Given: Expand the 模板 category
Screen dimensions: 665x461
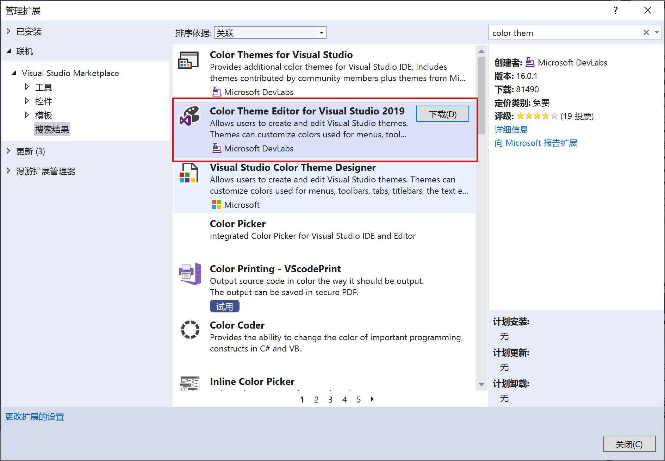Looking at the screenshot, I should 27,115.
